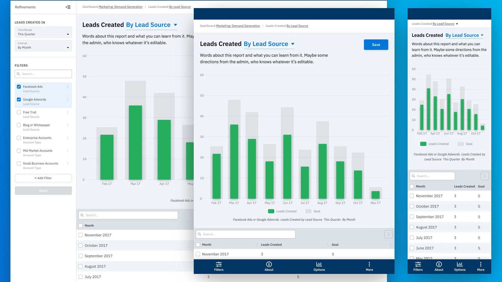
Task: Open About info in tablet bottom bar
Action: tap(269, 267)
